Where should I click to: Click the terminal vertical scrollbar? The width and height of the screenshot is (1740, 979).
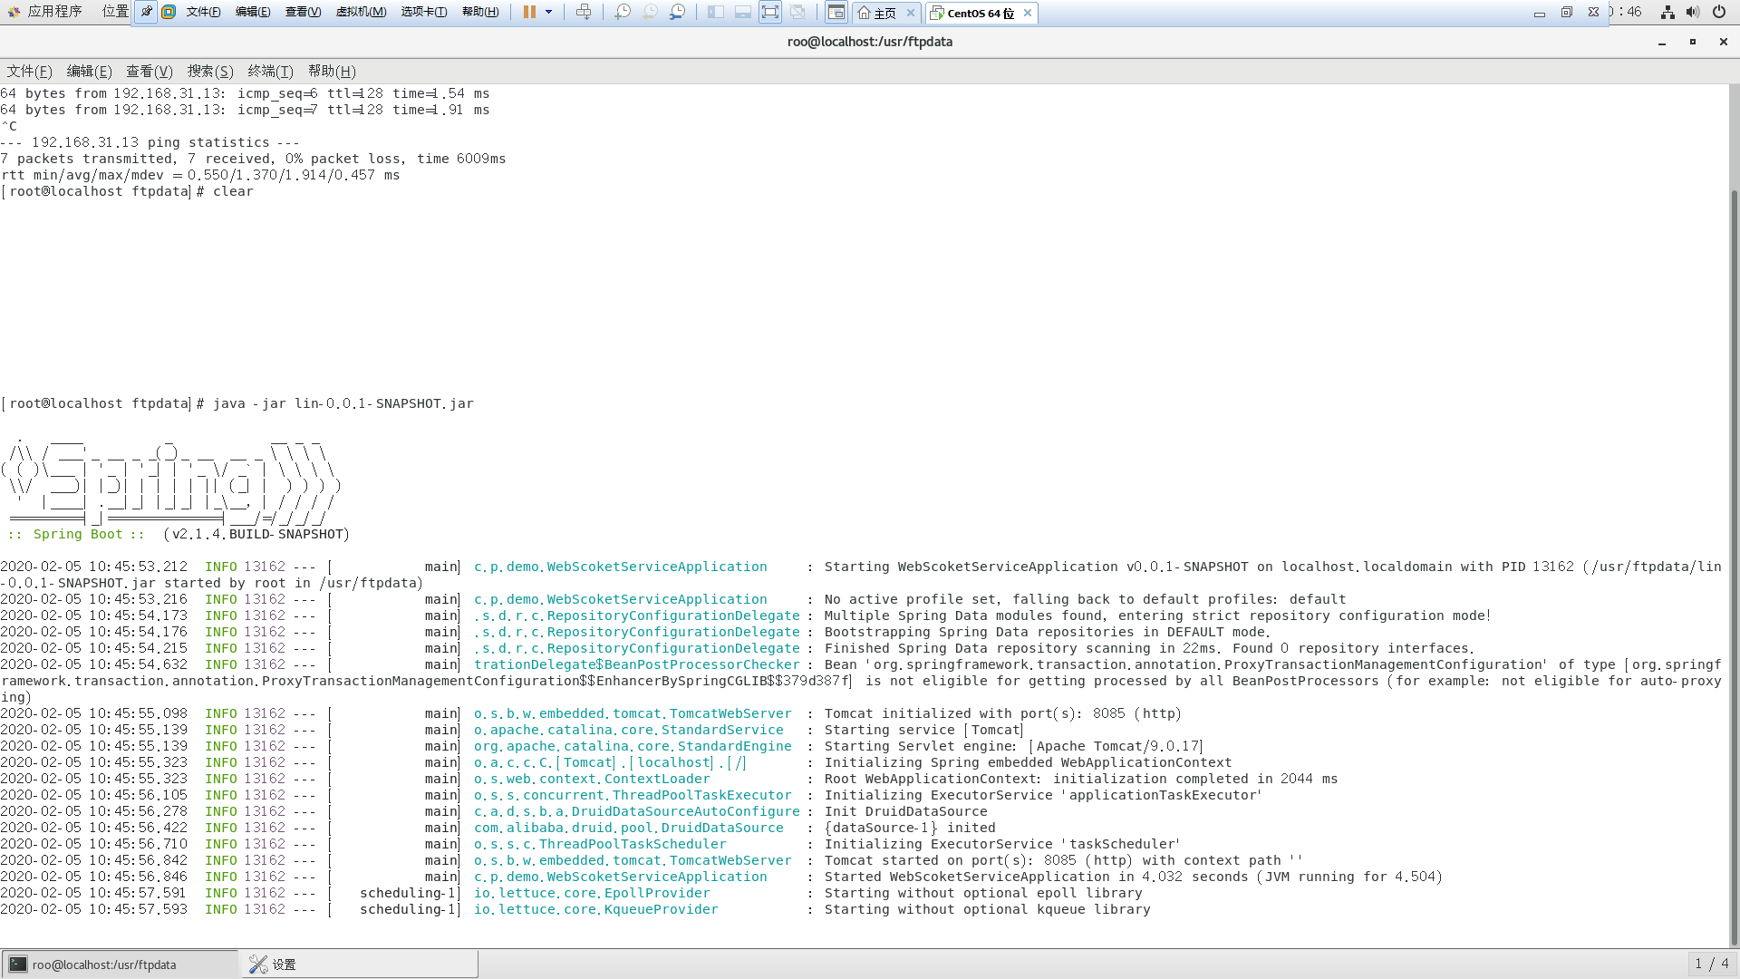click(1735, 569)
